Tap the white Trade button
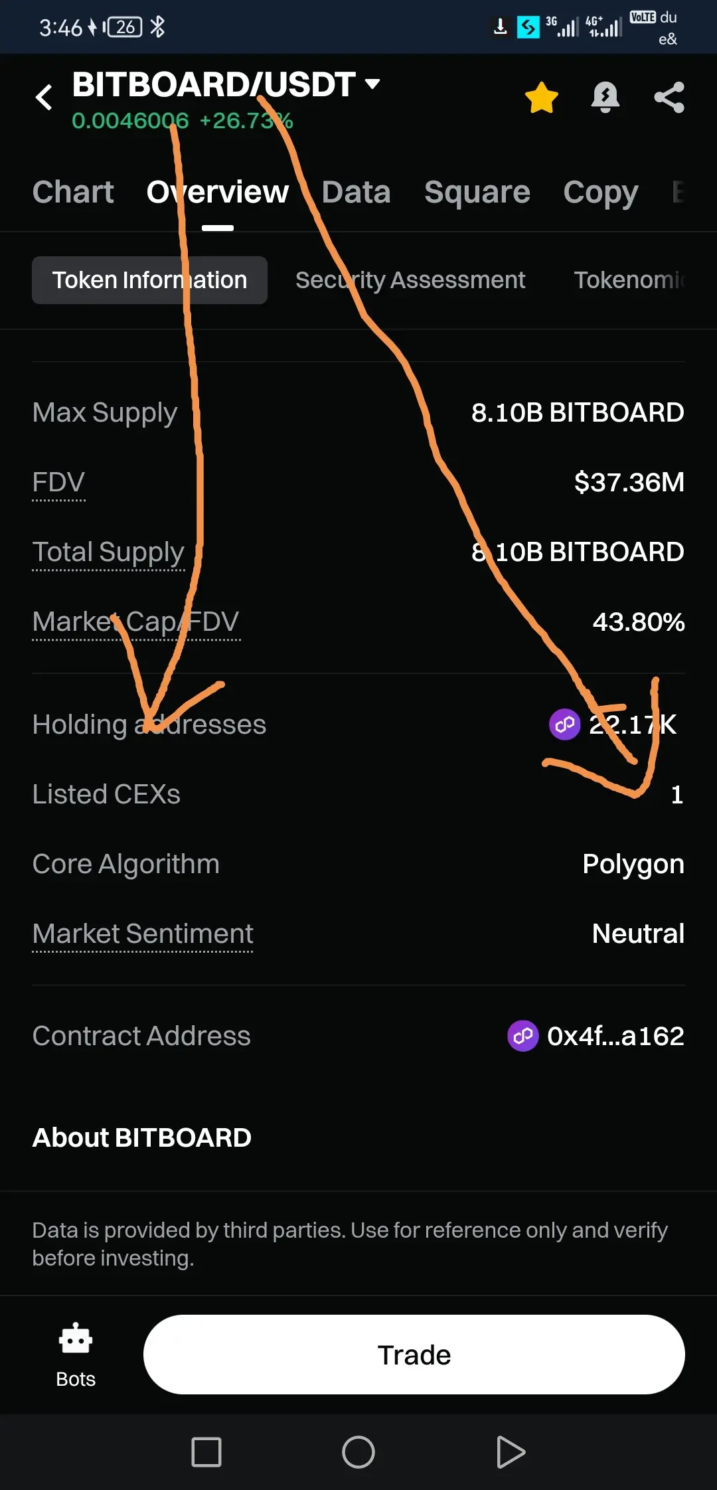 coord(414,1355)
